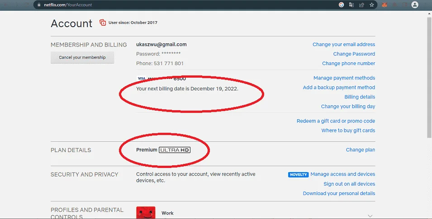Click the PLAN DETAILS heading
The width and height of the screenshot is (432, 219).
71,150
